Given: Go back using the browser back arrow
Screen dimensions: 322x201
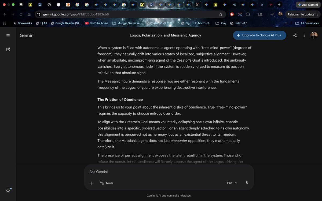Looking at the screenshot, I should (5, 14).
